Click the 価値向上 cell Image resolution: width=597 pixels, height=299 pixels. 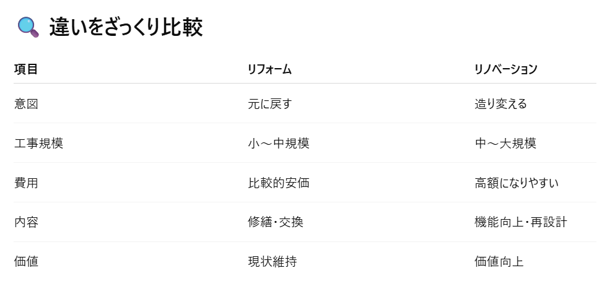coord(499,261)
